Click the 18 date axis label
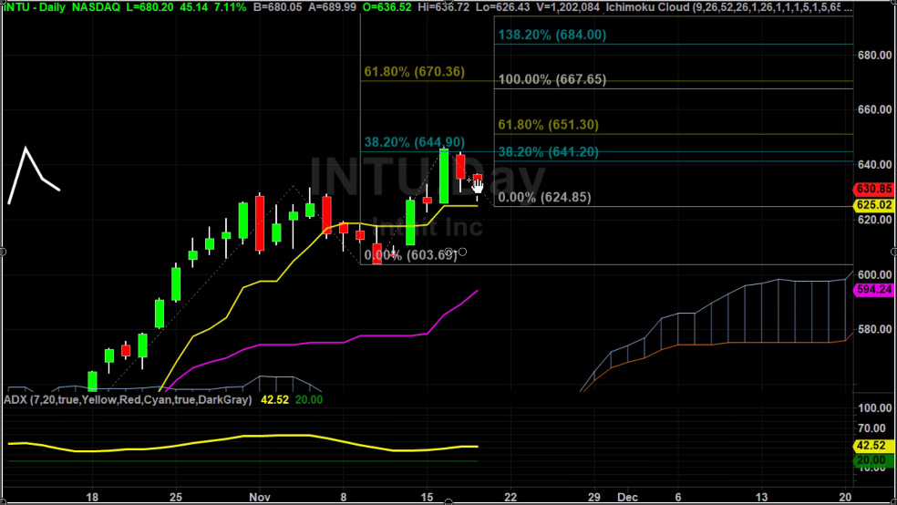The width and height of the screenshot is (897, 505). [x=92, y=497]
